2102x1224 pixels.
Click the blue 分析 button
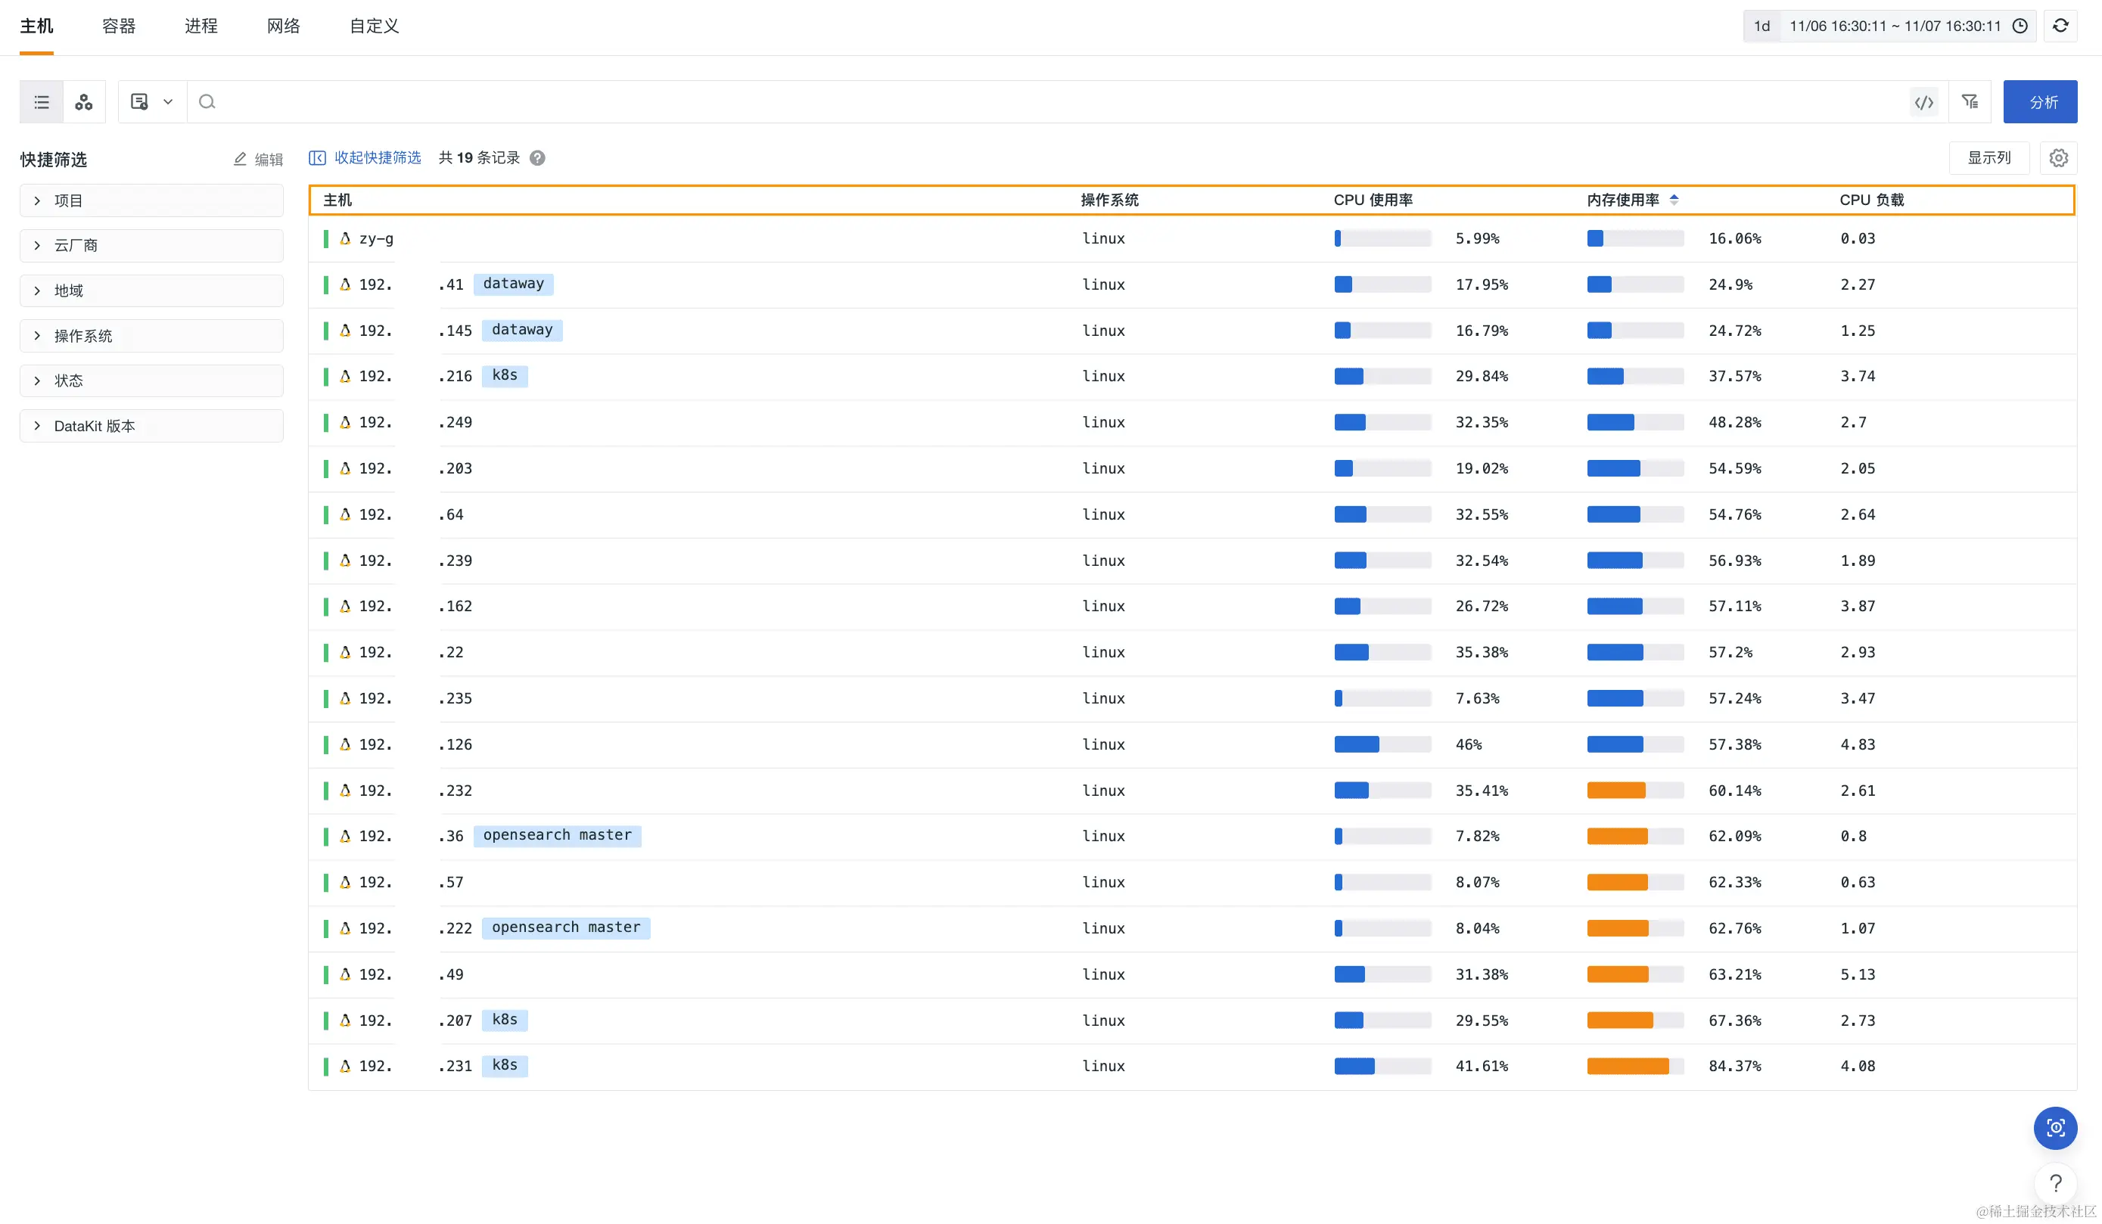(x=2040, y=103)
